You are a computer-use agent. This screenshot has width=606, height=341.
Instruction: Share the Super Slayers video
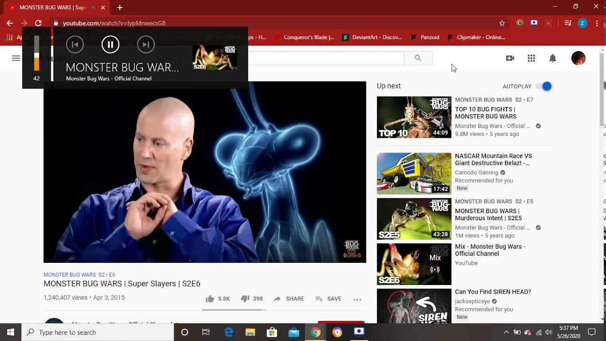pos(288,299)
